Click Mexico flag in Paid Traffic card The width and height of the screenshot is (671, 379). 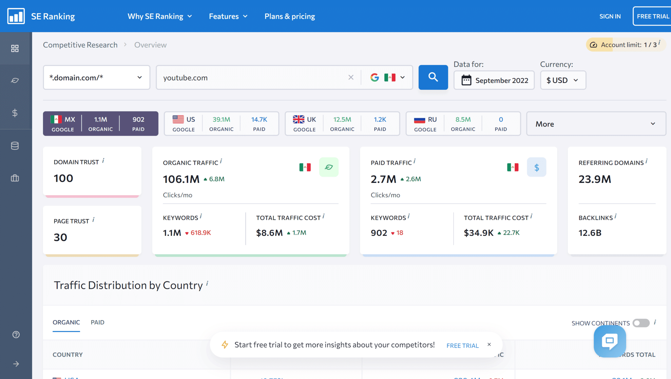(513, 167)
